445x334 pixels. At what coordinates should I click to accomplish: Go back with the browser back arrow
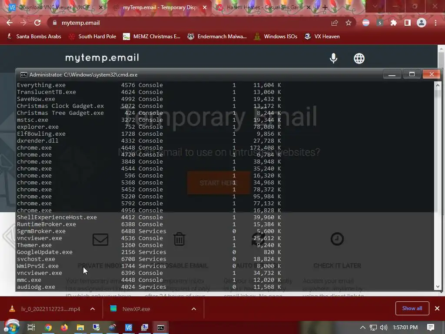(x=10, y=23)
